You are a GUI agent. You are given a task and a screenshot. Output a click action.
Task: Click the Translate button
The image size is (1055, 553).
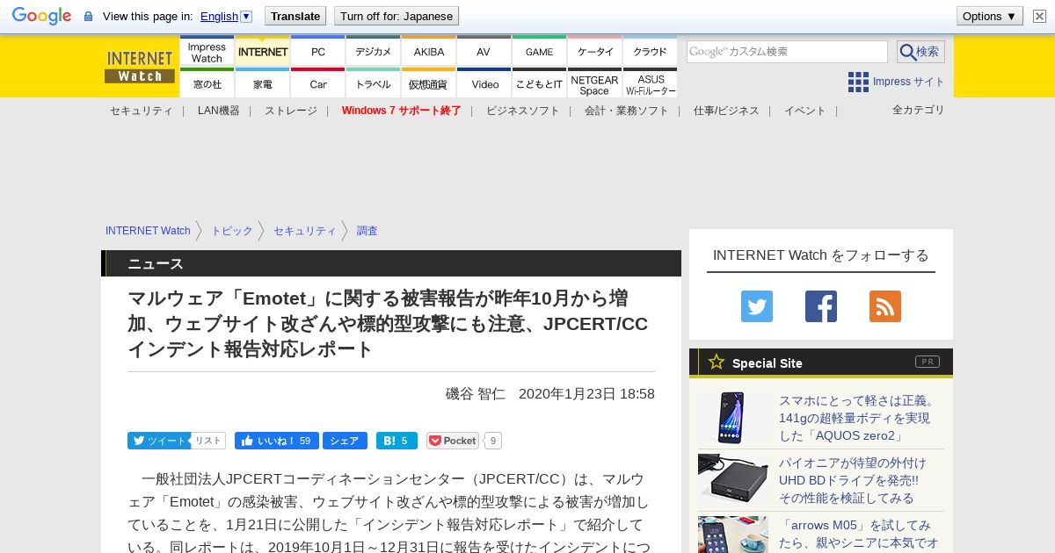tap(295, 16)
